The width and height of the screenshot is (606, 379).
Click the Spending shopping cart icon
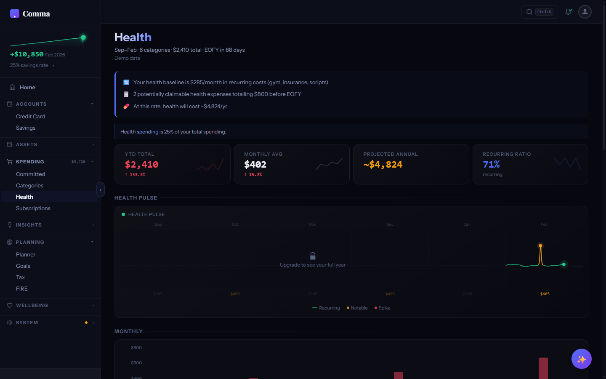tap(9, 162)
